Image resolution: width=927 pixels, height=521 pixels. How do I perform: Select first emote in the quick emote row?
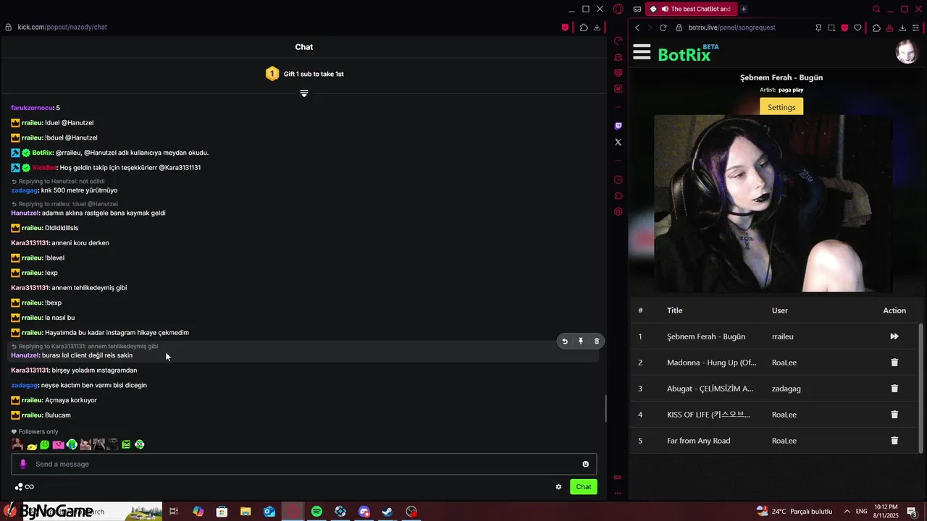17,444
